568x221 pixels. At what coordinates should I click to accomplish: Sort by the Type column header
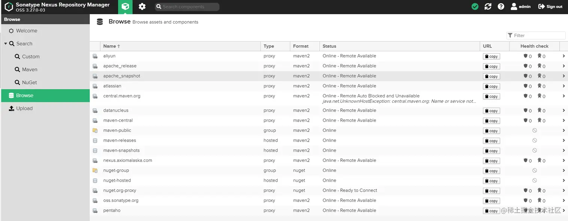point(275,46)
